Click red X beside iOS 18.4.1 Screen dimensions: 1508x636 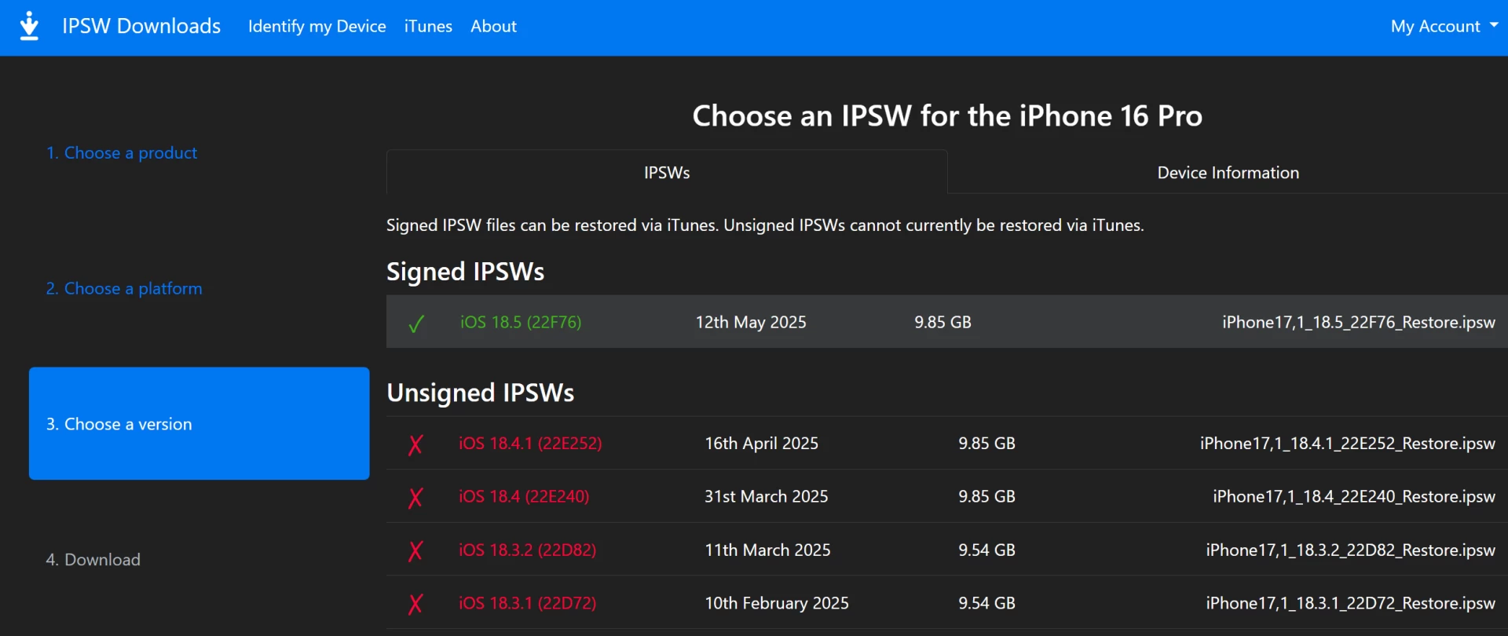[x=415, y=444]
